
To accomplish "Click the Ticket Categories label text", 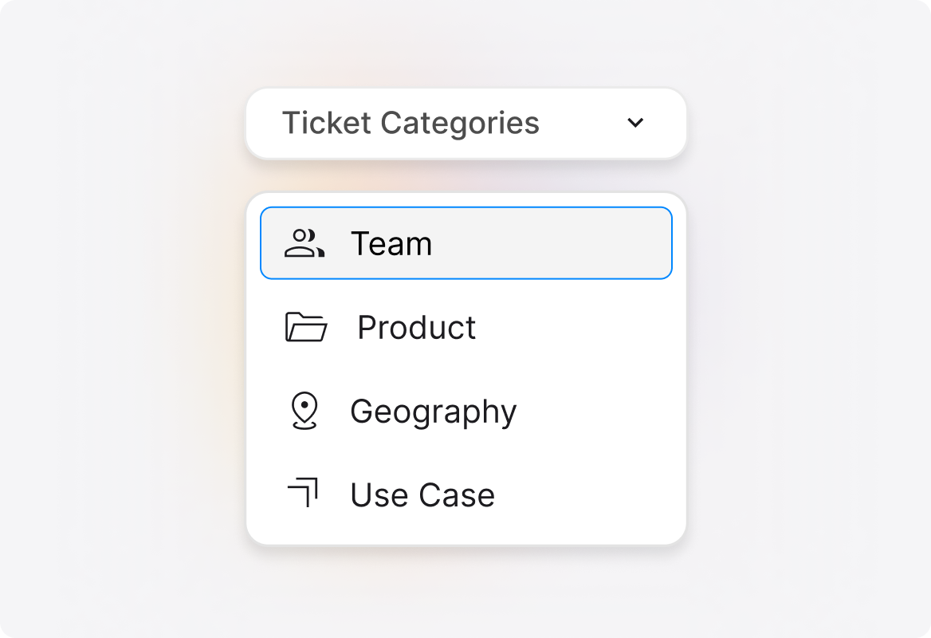I will click(412, 124).
